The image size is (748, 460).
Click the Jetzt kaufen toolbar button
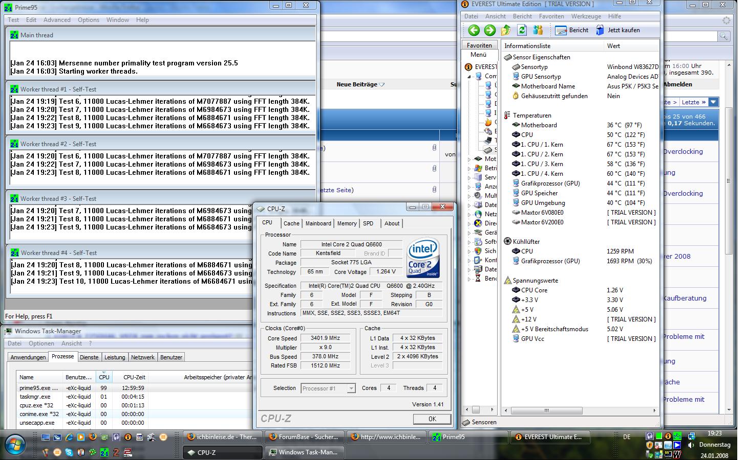tap(617, 30)
